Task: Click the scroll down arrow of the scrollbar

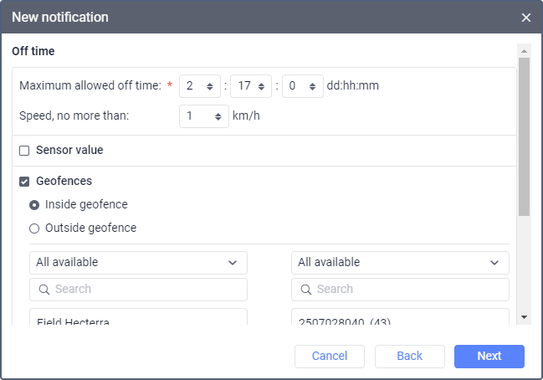Action: [524, 317]
